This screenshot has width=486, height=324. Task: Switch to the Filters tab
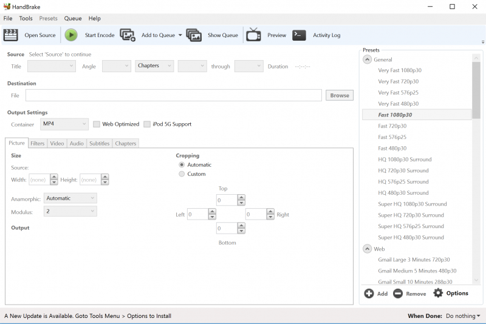(38, 143)
